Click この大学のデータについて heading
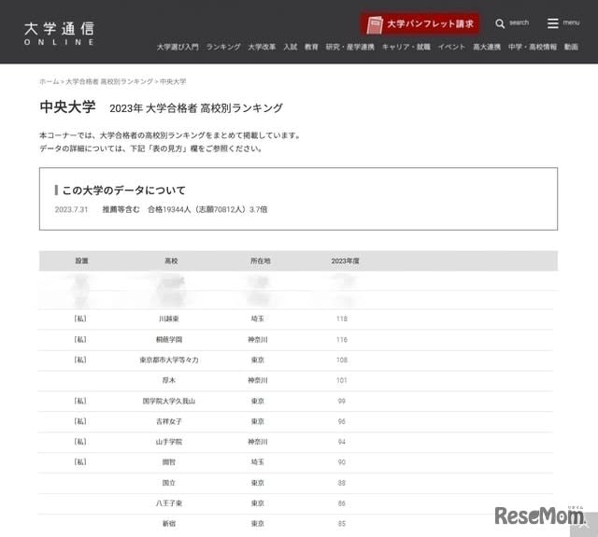Viewport: 598px width, 537px height. [x=124, y=191]
